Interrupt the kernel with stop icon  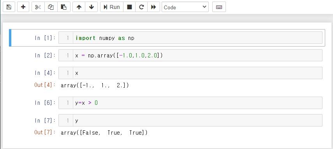[x=129, y=7]
